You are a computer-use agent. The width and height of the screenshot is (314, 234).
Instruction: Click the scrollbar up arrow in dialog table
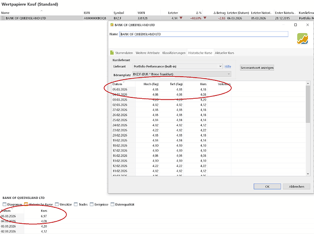[308, 83]
